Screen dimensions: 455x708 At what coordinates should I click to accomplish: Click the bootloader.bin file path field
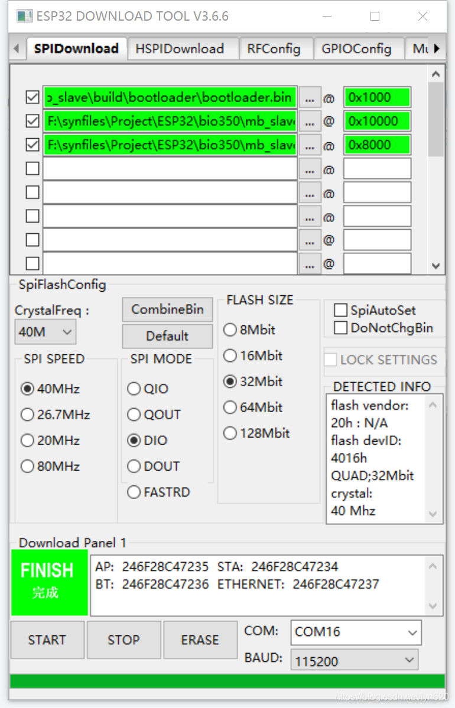[x=170, y=97]
